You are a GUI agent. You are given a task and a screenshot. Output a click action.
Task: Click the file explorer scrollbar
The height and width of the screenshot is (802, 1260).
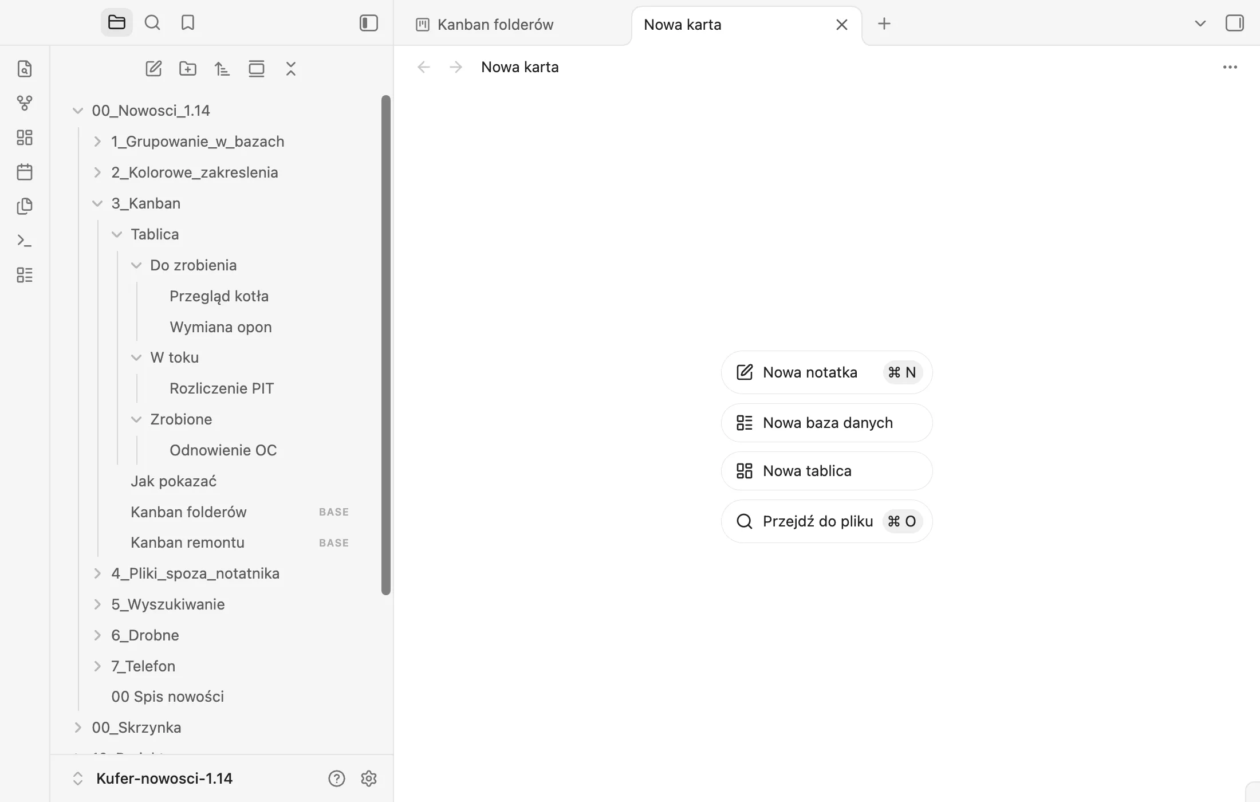386,345
